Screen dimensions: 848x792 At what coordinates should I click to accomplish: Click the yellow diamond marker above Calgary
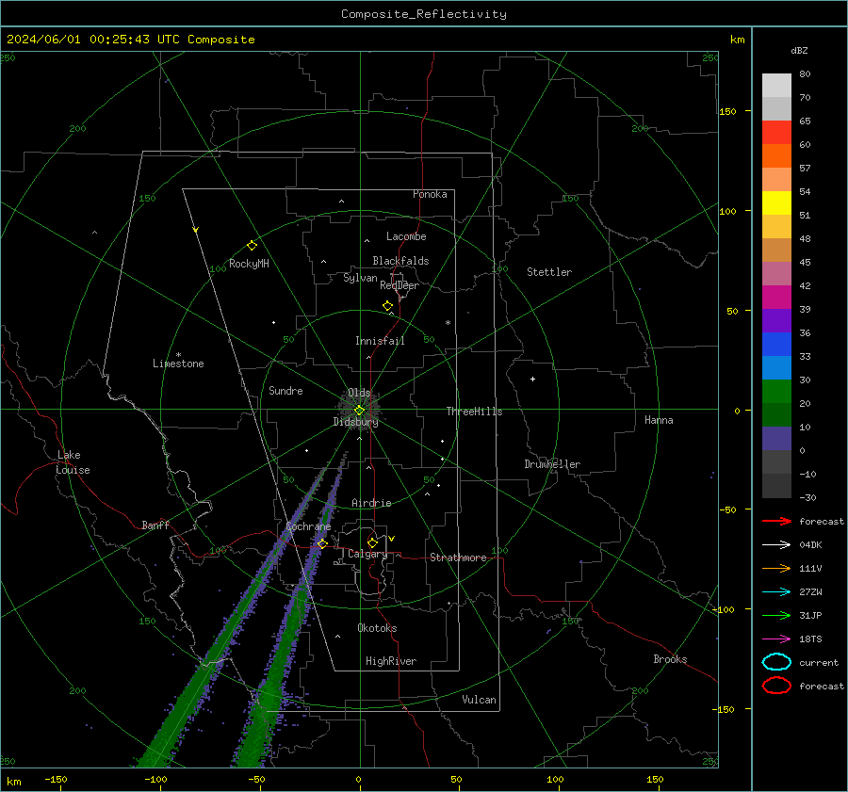tap(372, 542)
